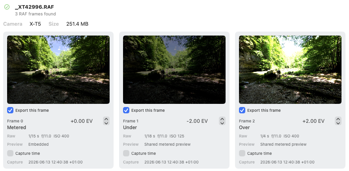
Task: Click the green checkmark status icon
Action: pos(7,7)
